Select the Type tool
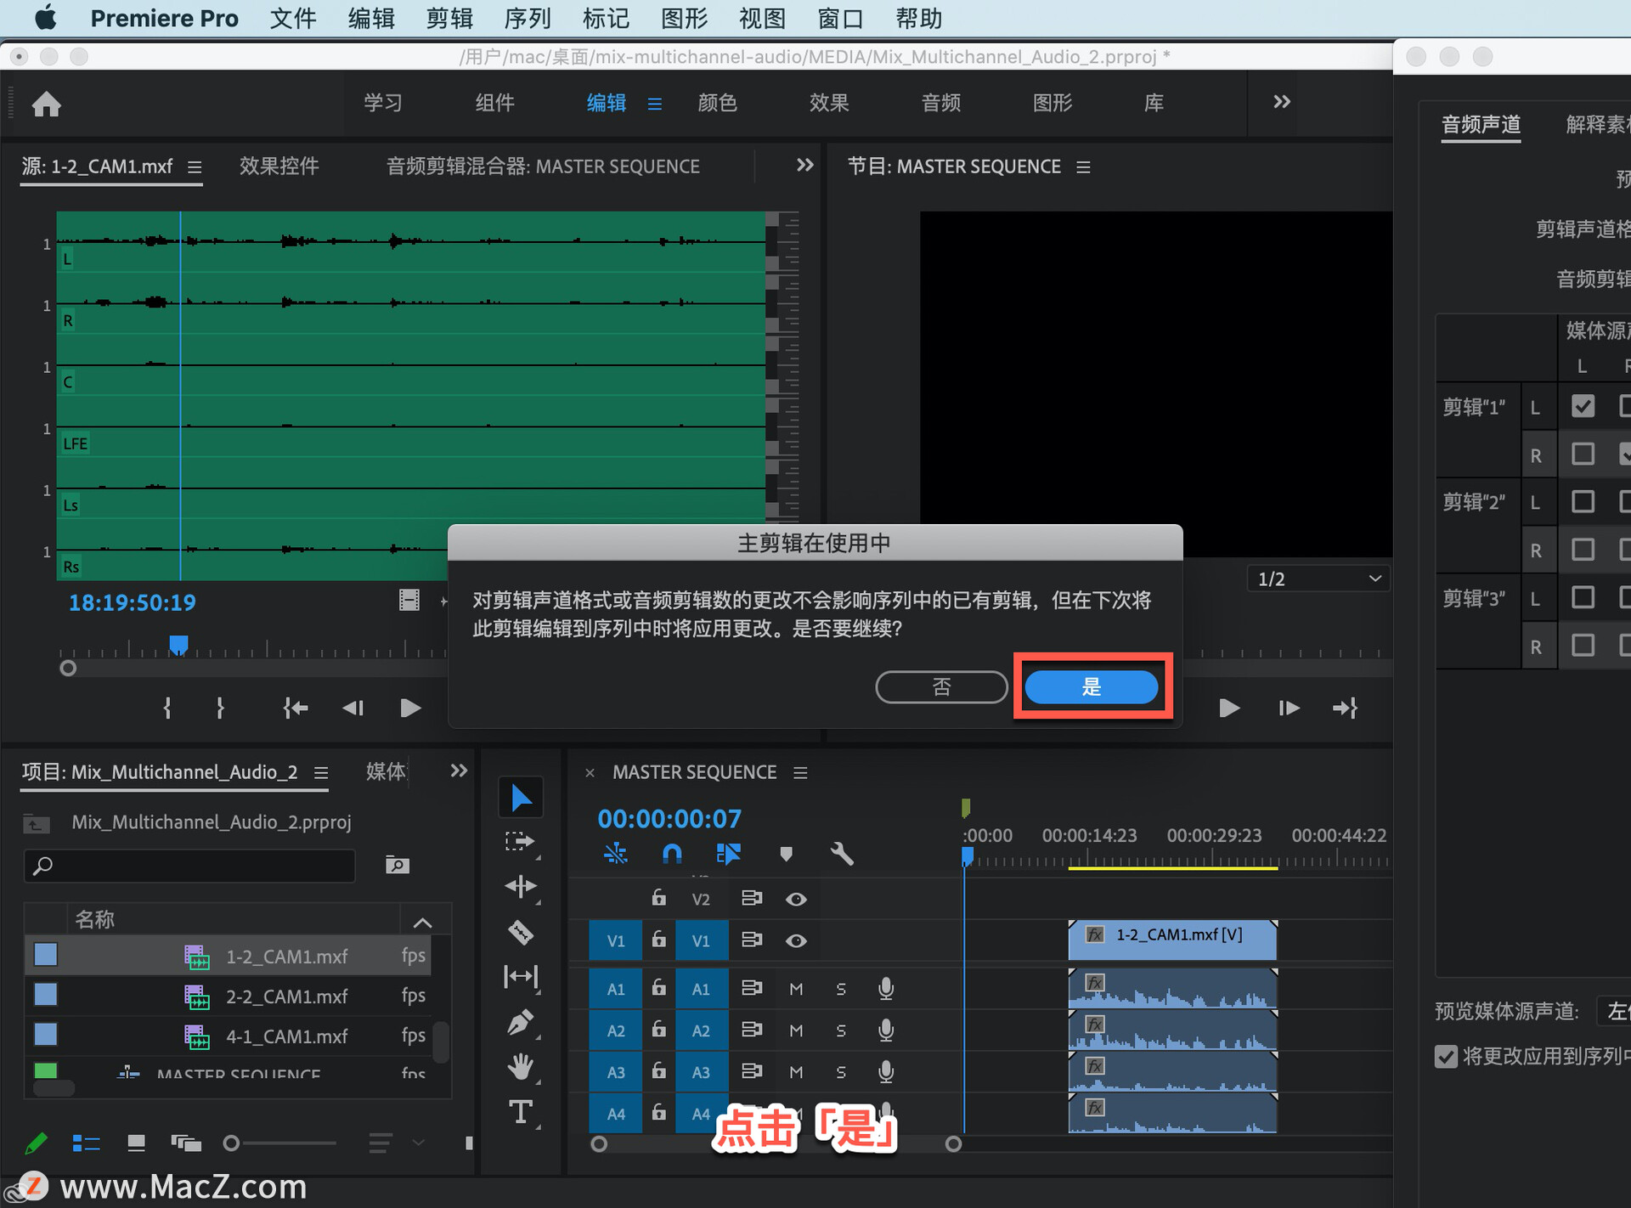This screenshot has height=1208, width=1631. [x=520, y=1112]
